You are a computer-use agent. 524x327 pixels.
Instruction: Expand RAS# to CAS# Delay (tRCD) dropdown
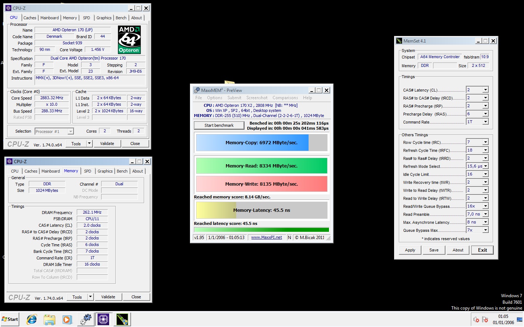[x=485, y=98]
